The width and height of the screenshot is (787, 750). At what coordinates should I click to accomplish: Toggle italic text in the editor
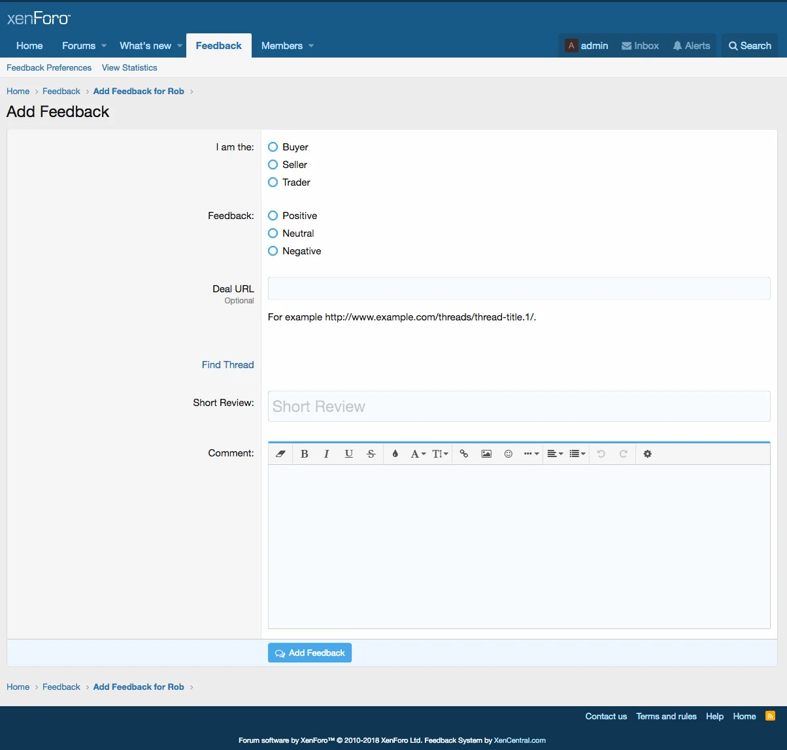[x=326, y=454]
